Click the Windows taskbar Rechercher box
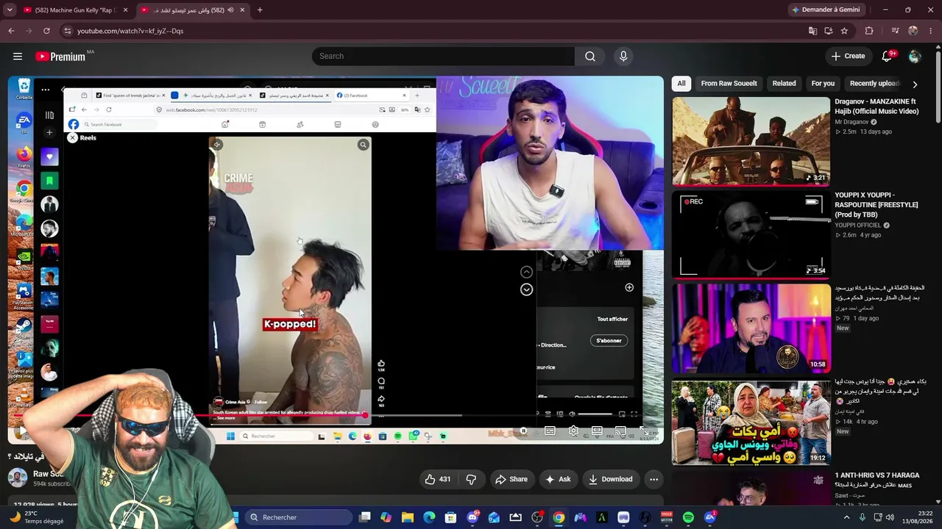Viewport: 942px width, 529px height. click(x=297, y=517)
